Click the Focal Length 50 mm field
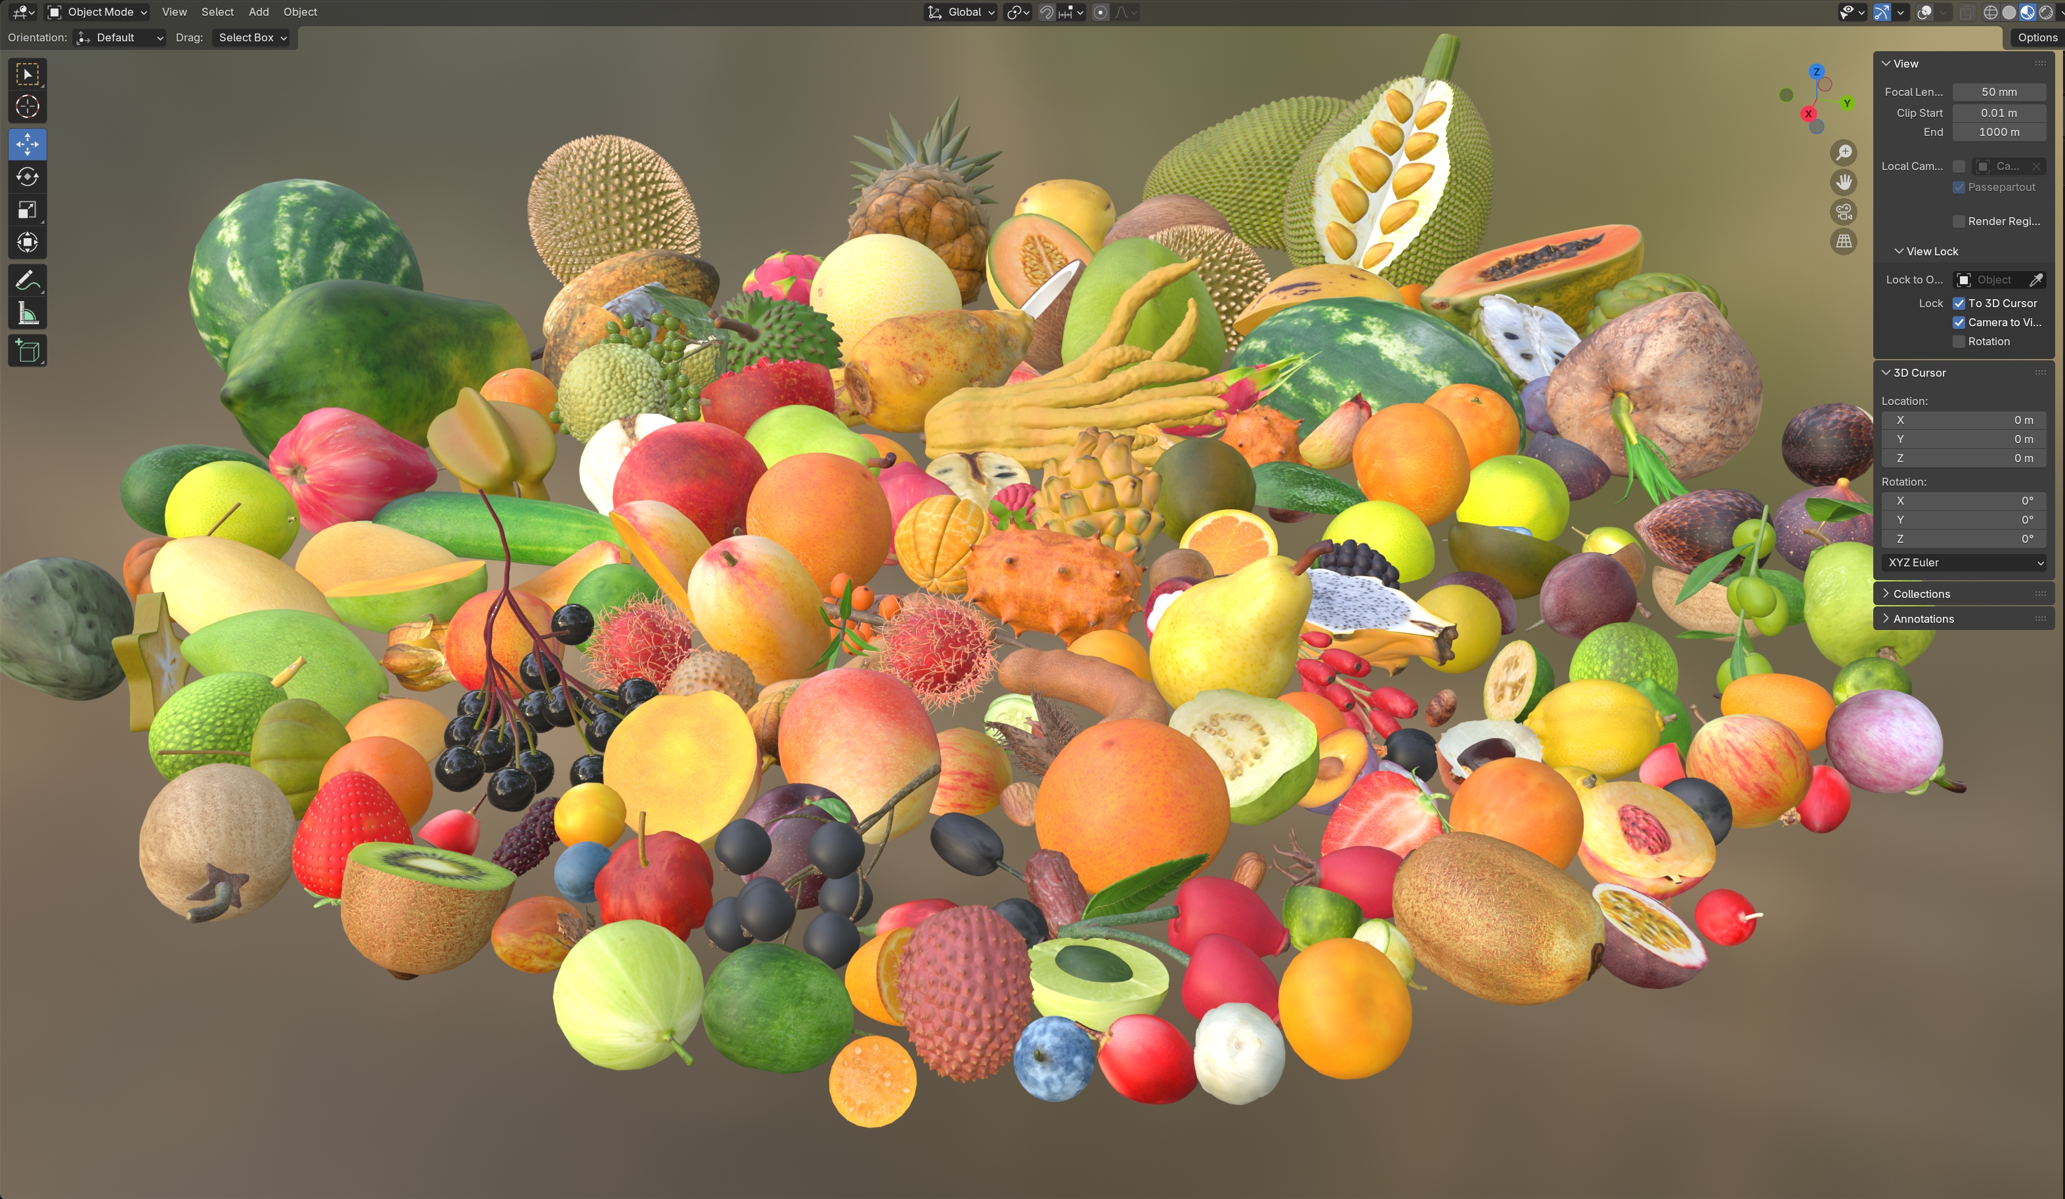This screenshot has height=1199, width=2065. [1999, 92]
